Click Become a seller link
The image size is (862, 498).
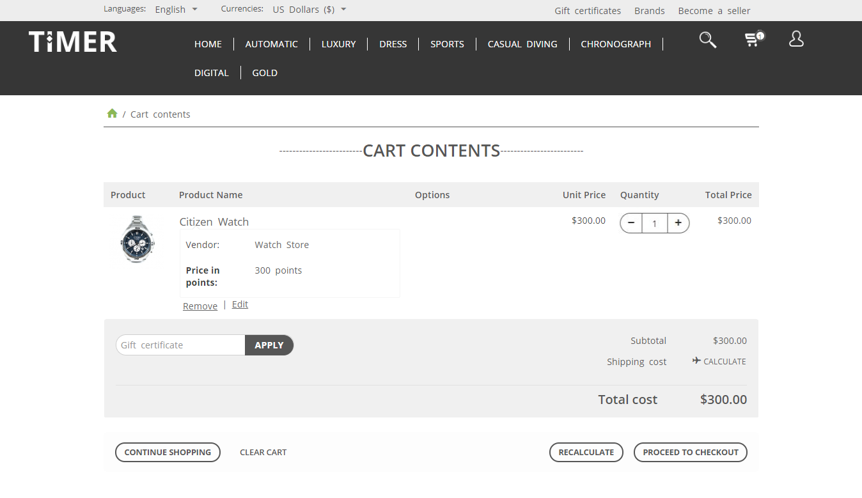pos(714,11)
